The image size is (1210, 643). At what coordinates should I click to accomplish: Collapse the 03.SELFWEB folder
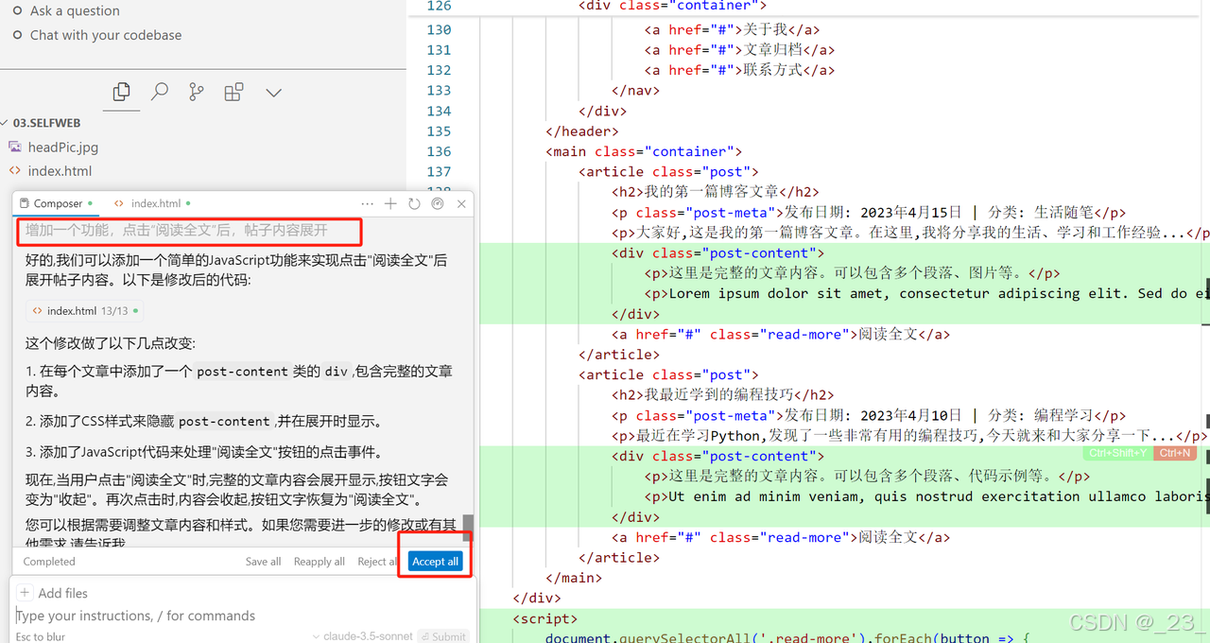tap(45, 123)
